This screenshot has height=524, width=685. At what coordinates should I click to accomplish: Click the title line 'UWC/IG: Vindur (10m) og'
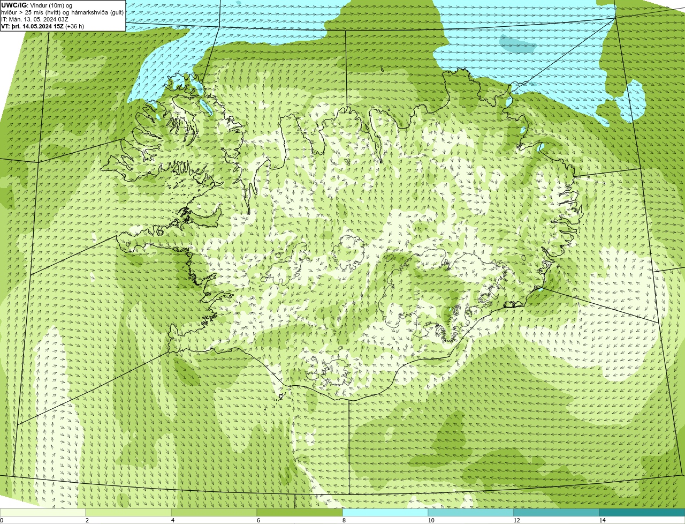point(36,5)
